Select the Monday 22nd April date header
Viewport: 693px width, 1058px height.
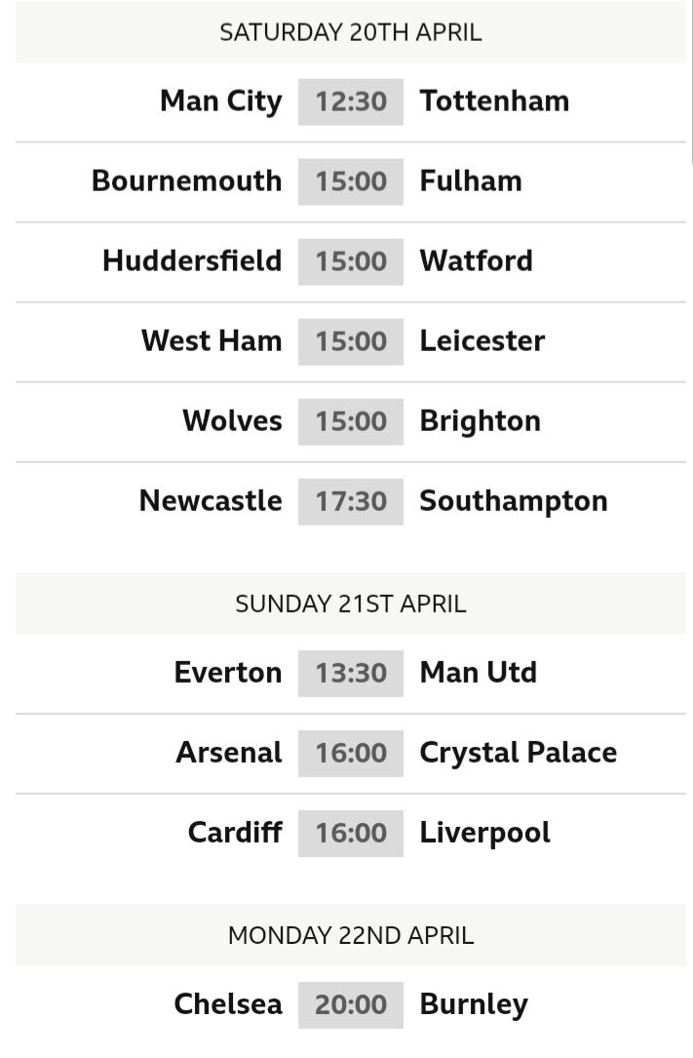click(351, 936)
